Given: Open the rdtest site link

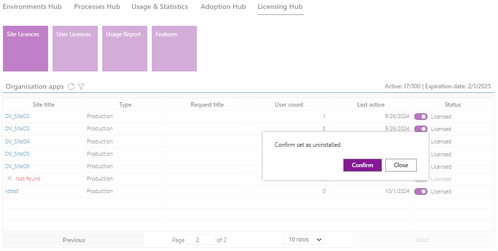Looking at the screenshot, I should click(x=12, y=191).
